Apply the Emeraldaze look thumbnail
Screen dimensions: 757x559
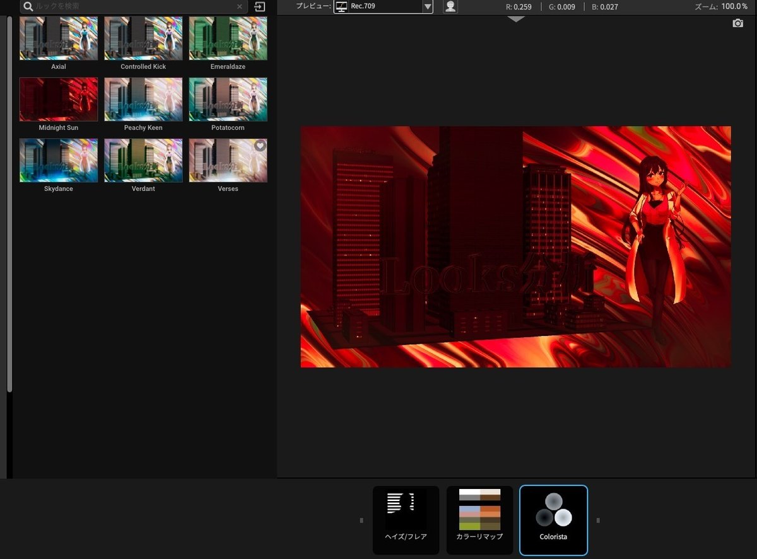pos(228,38)
